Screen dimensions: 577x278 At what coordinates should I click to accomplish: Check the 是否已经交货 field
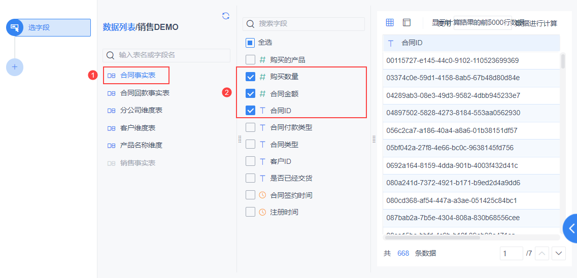click(x=250, y=179)
